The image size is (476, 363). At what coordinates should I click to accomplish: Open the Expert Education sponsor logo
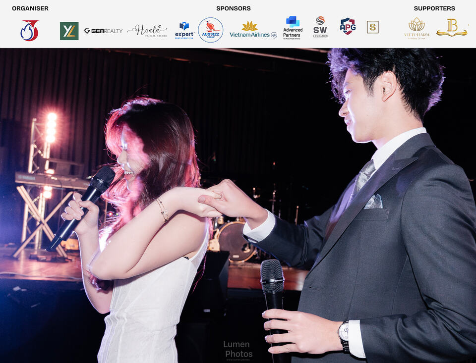(184, 31)
